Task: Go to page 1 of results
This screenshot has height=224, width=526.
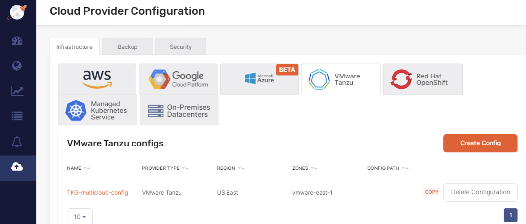Action: (x=511, y=215)
